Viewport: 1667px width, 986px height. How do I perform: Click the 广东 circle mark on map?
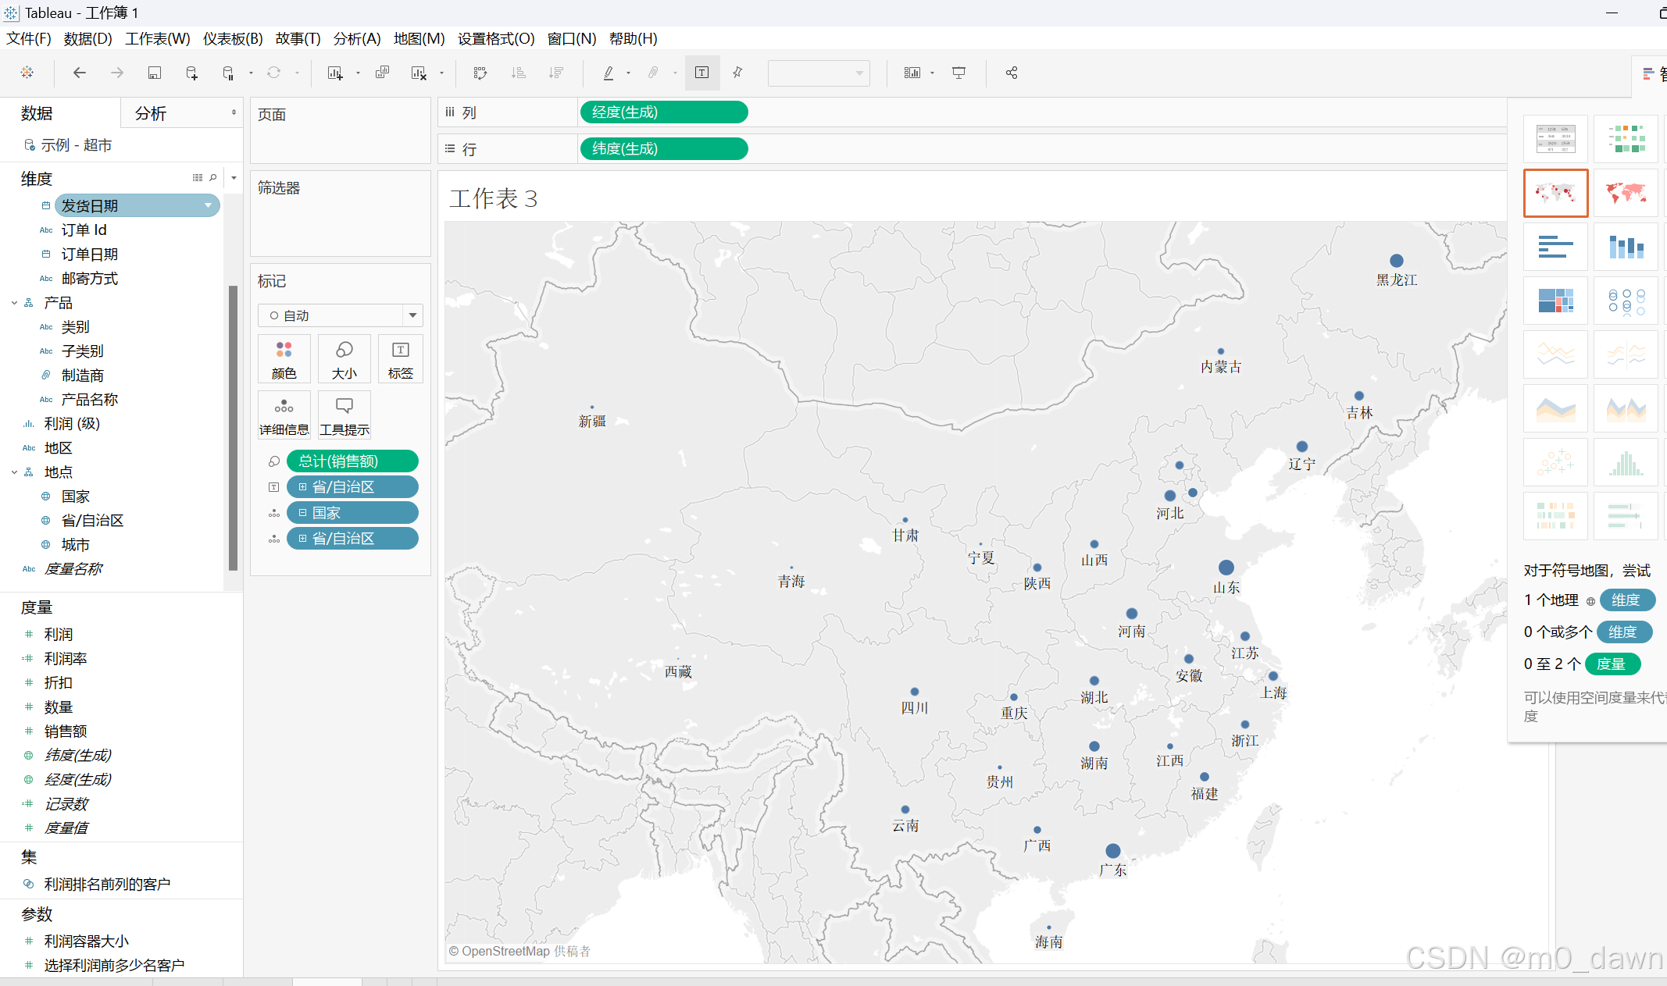click(1112, 851)
